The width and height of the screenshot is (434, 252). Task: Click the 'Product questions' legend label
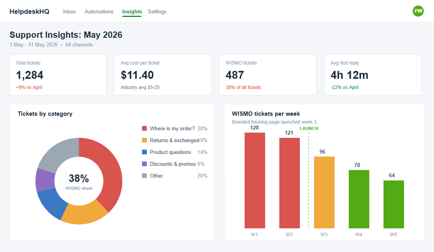170,152
